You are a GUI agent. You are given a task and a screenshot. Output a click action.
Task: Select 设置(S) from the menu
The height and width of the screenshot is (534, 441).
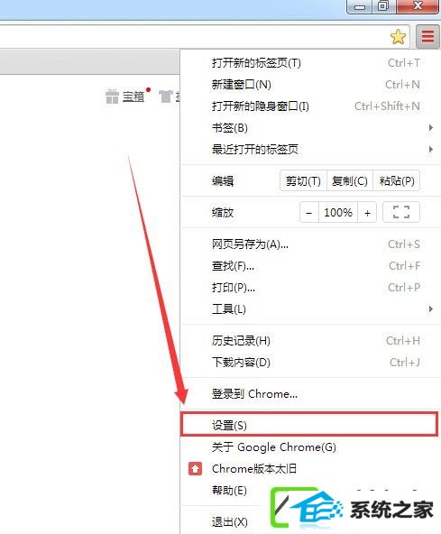coord(309,424)
